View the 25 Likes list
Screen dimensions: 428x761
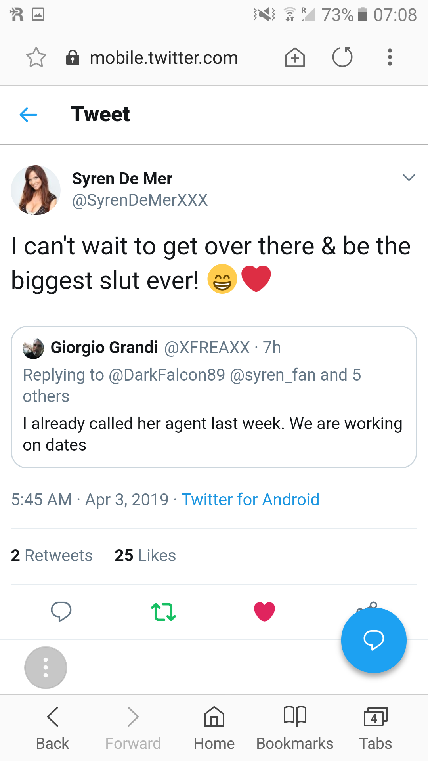145,556
